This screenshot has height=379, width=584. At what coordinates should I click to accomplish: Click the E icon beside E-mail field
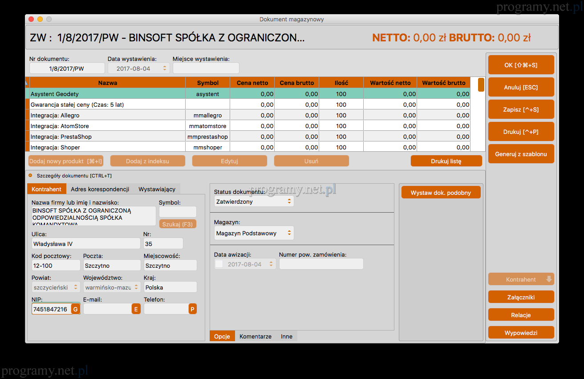click(136, 309)
